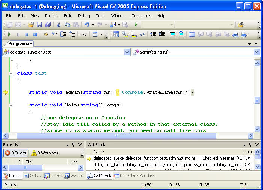
Task: Click the Step Into debug icon
Action: [x=55, y=34]
